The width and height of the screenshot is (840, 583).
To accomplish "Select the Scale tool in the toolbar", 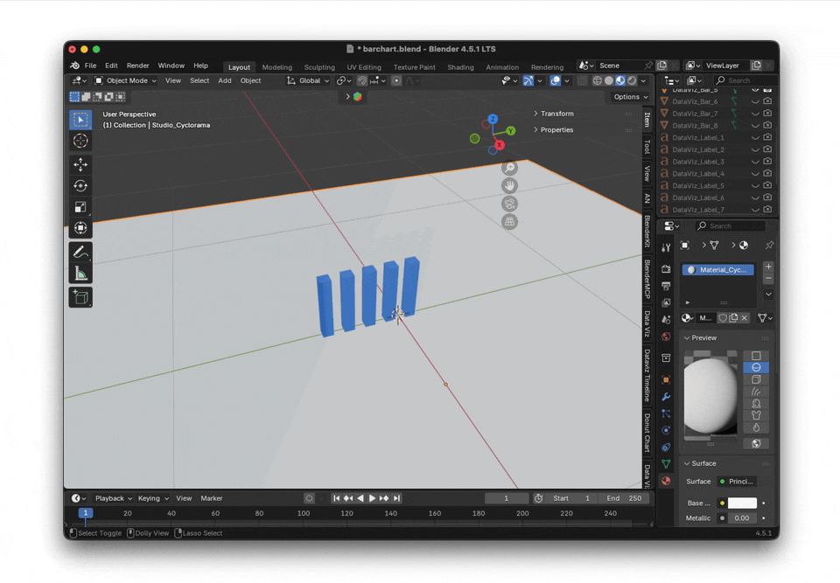I will (x=80, y=207).
